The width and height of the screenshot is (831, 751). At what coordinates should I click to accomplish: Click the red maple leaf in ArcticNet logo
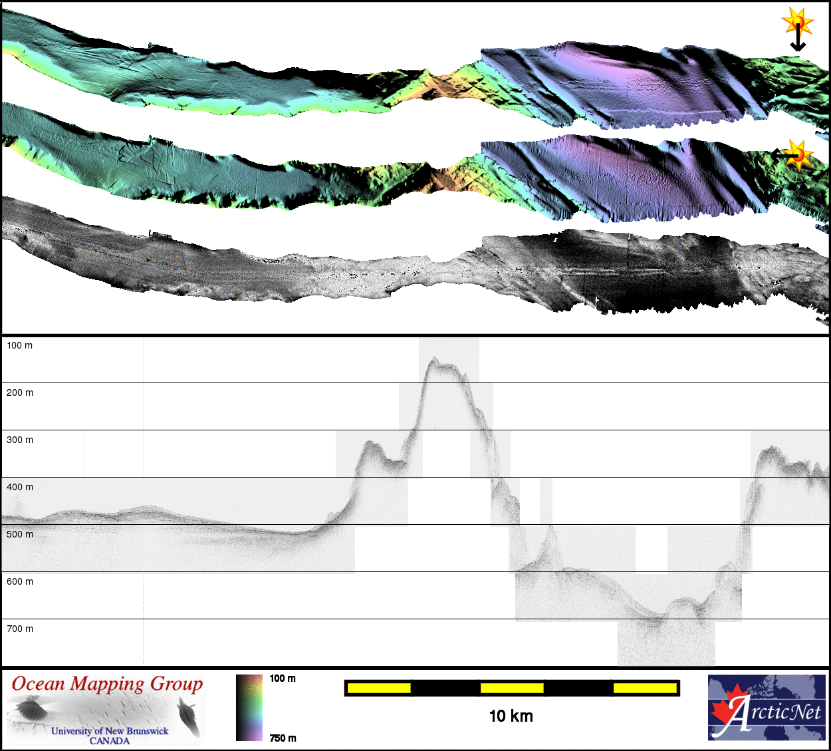click(727, 712)
